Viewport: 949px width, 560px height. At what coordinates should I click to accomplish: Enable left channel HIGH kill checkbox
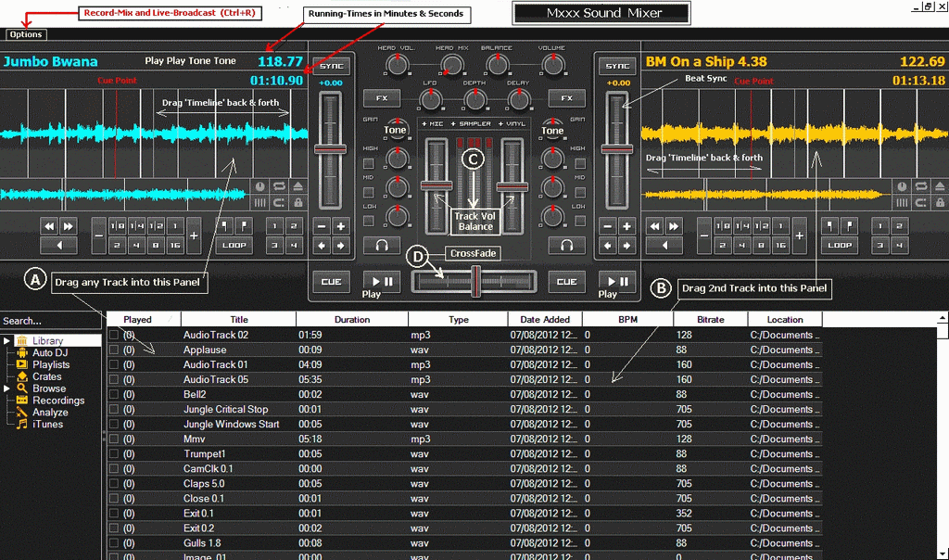369,163
